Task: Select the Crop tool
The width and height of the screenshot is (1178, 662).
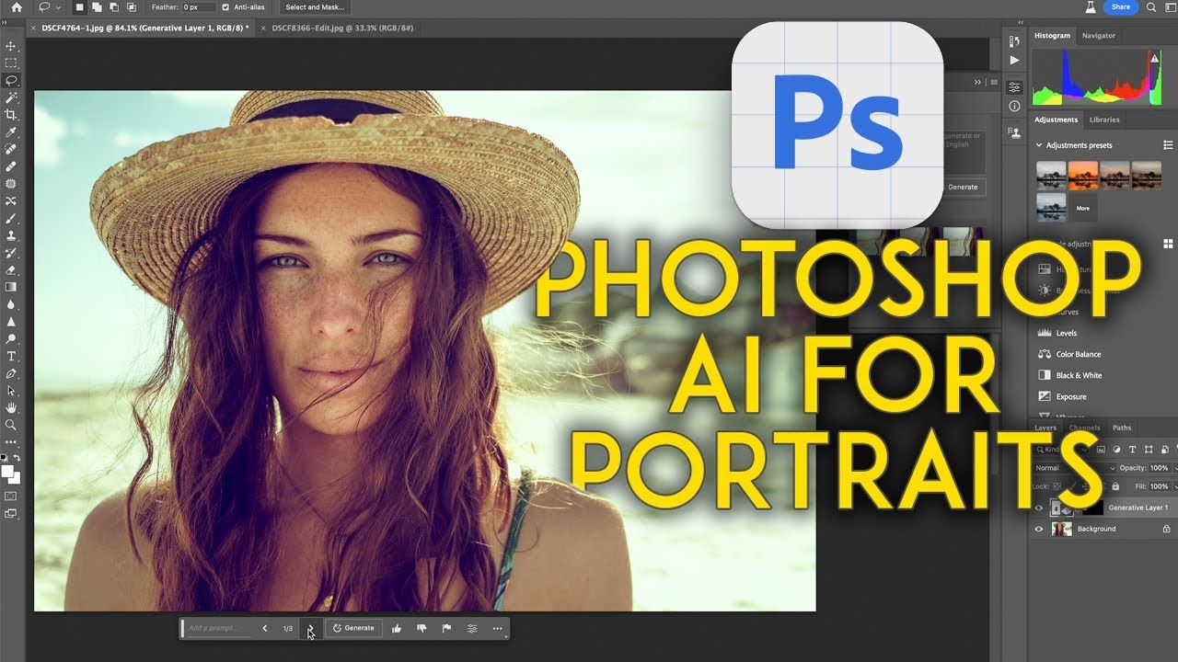Action: point(10,114)
